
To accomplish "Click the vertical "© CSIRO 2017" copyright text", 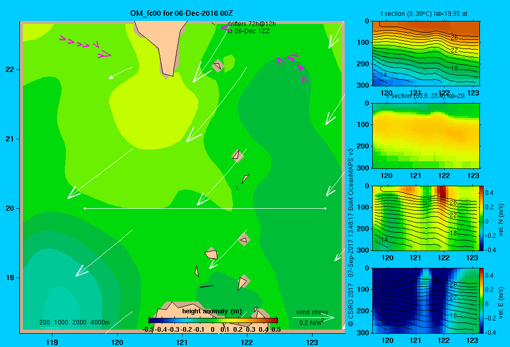I will (x=351, y=305).
